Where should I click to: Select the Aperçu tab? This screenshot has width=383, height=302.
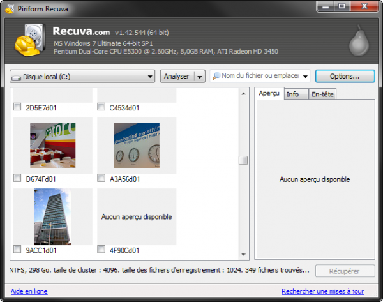pyautogui.click(x=269, y=94)
